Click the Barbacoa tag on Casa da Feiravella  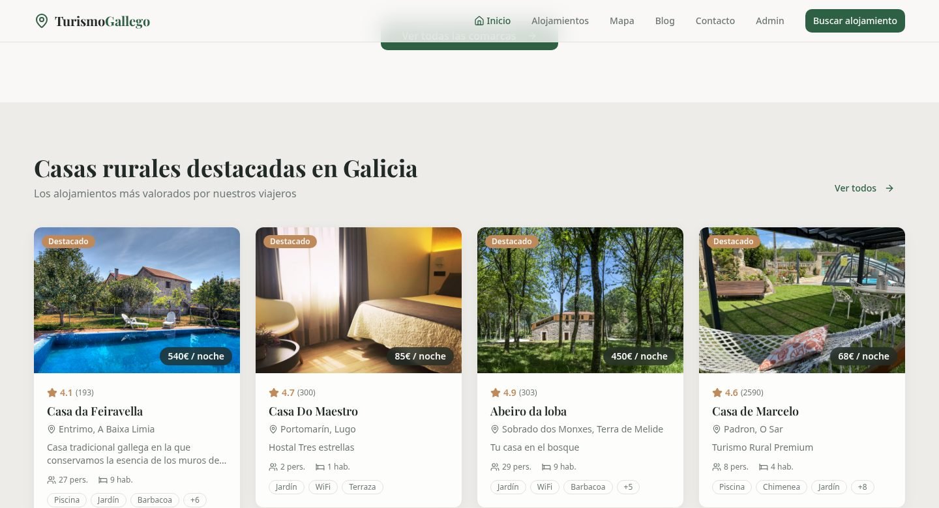[x=155, y=500]
